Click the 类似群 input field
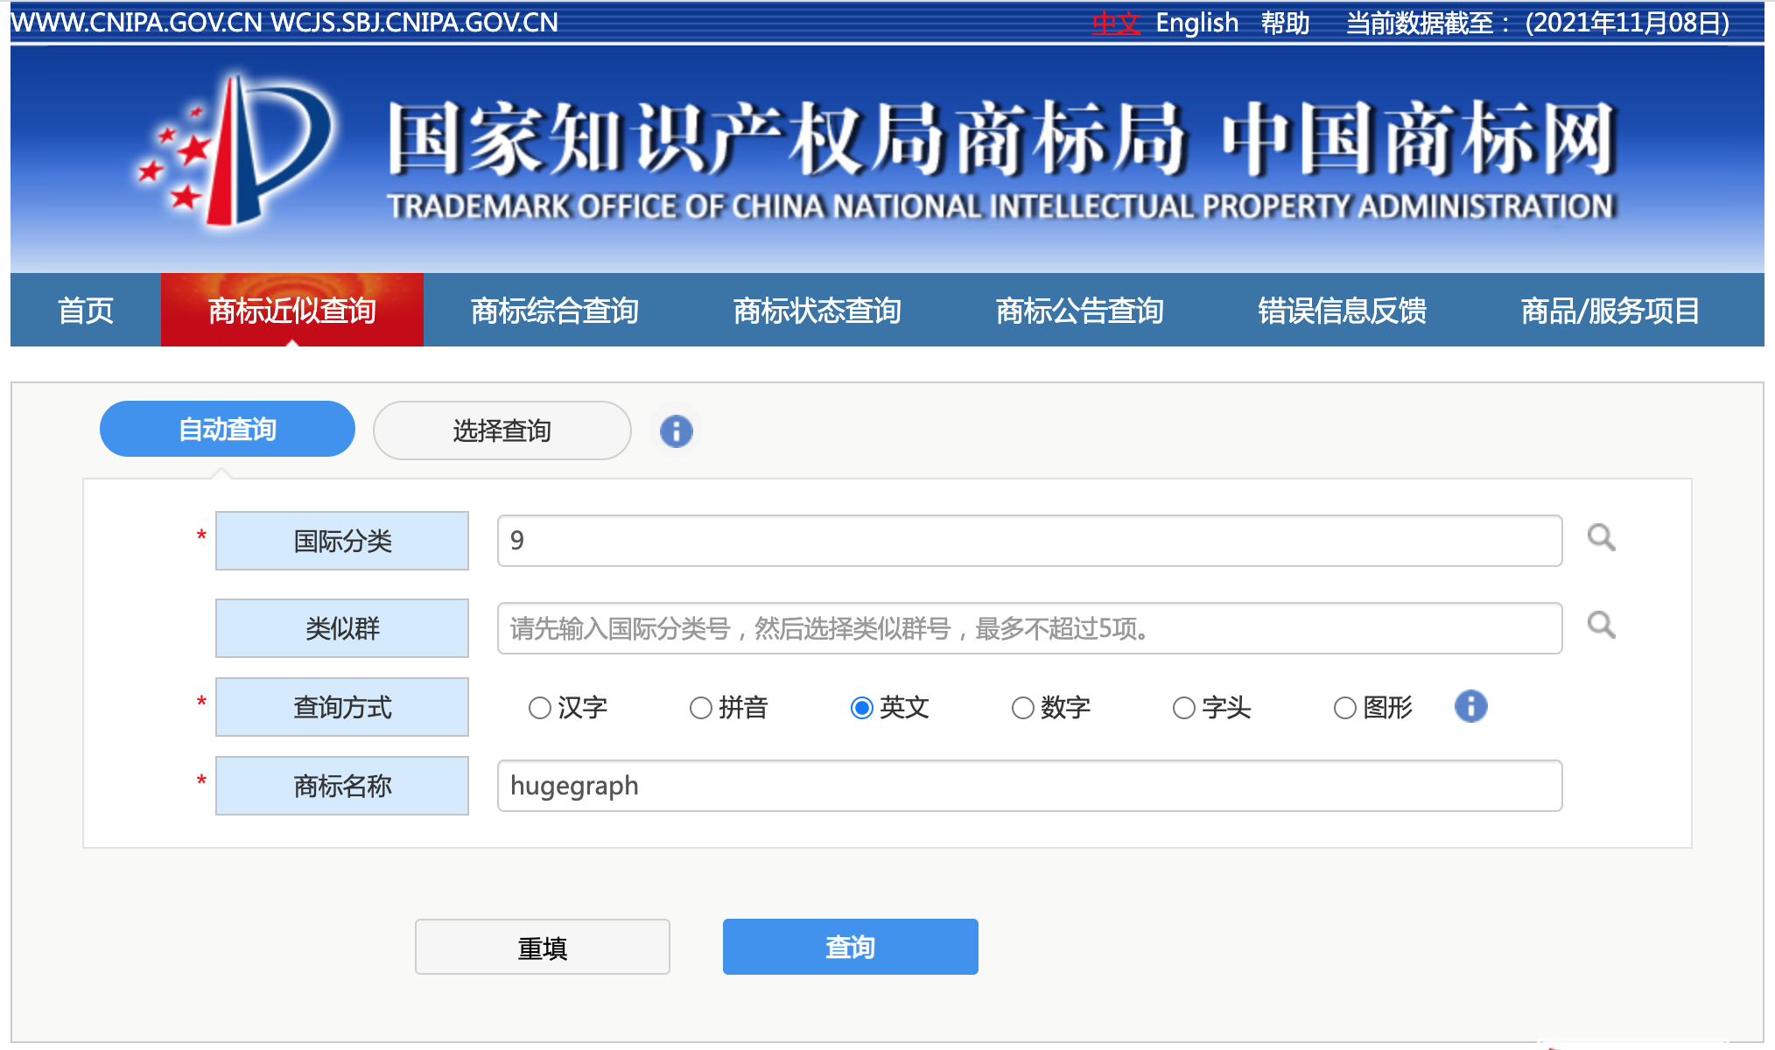The width and height of the screenshot is (1775, 1050). coord(1028,628)
